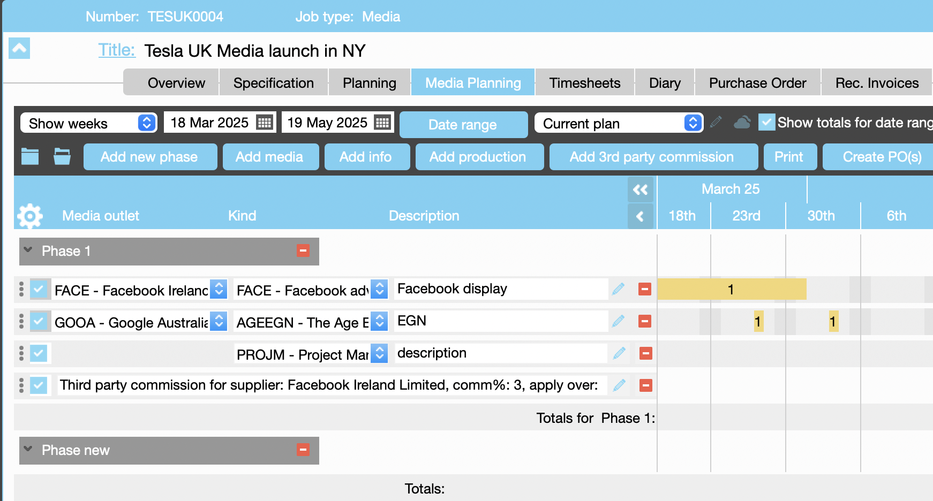
Task: Edit the EGN row using the pencil icon
Action: point(619,321)
